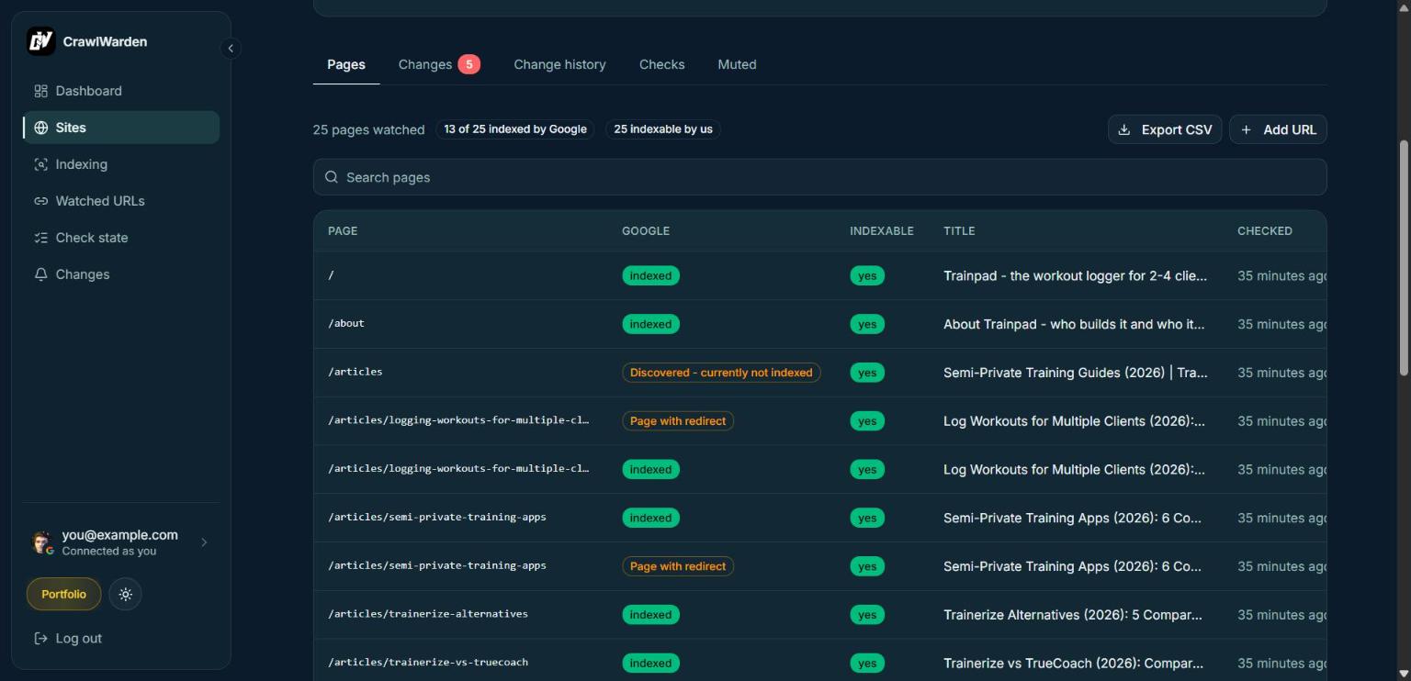Open the Muted tab
This screenshot has width=1411, height=681.
coord(737,64)
